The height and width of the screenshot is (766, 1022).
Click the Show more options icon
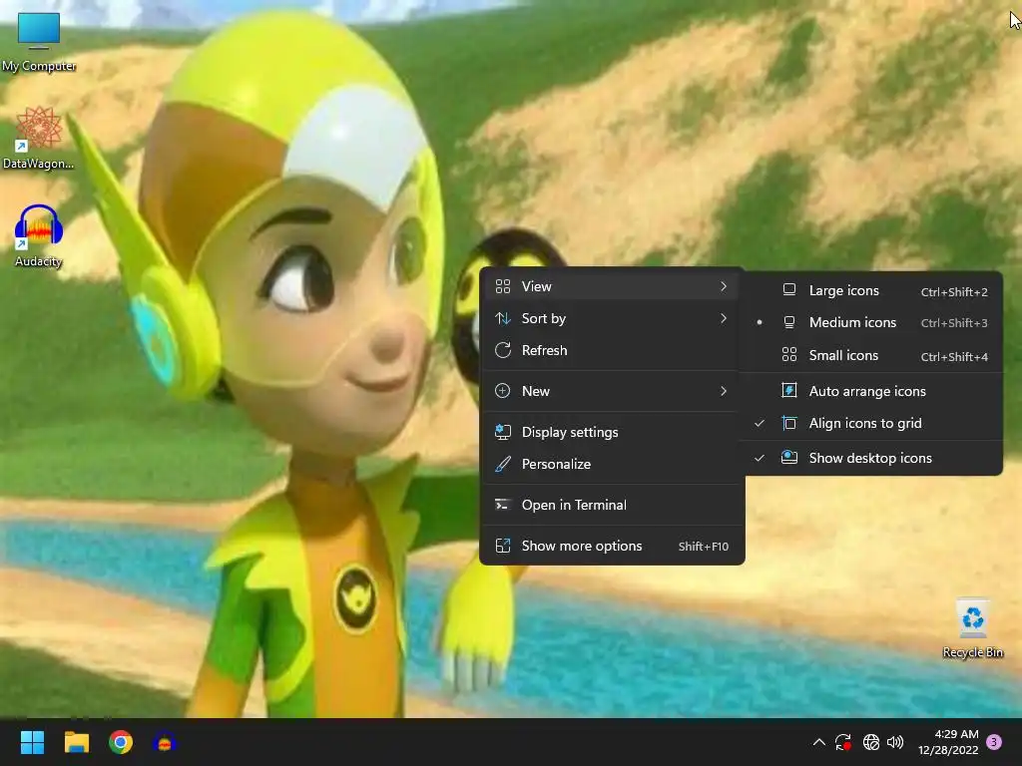tap(503, 546)
